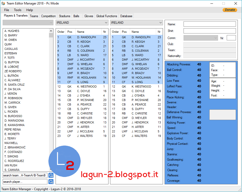Viewport: 242px width, 192px height.
Task: Select S. LONG in the right team table
Action: tap(136, 82)
